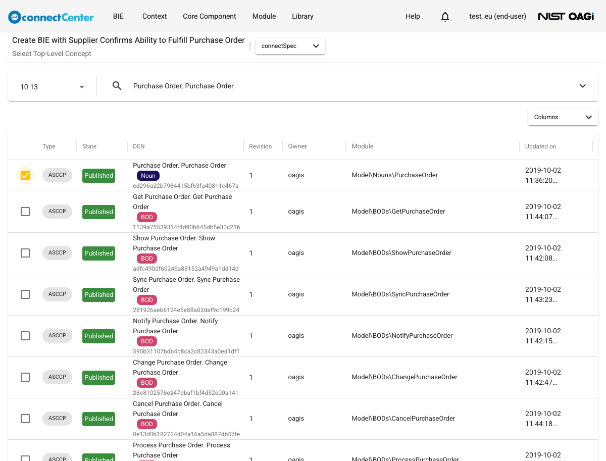Click the BOD badge for Show Purchase Order
The width and height of the screenshot is (606, 461).
tap(147, 259)
